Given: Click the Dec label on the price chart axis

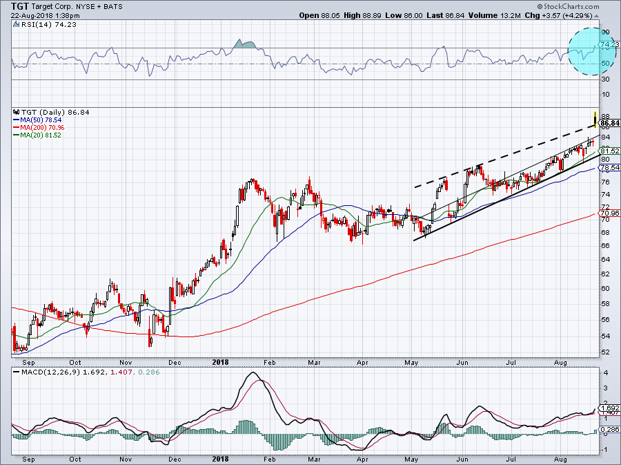Looking at the screenshot, I should [x=175, y=363].
